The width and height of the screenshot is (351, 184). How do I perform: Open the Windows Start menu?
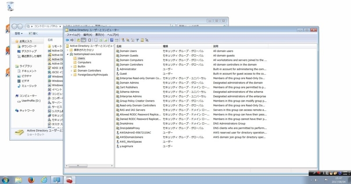(5, 180)
